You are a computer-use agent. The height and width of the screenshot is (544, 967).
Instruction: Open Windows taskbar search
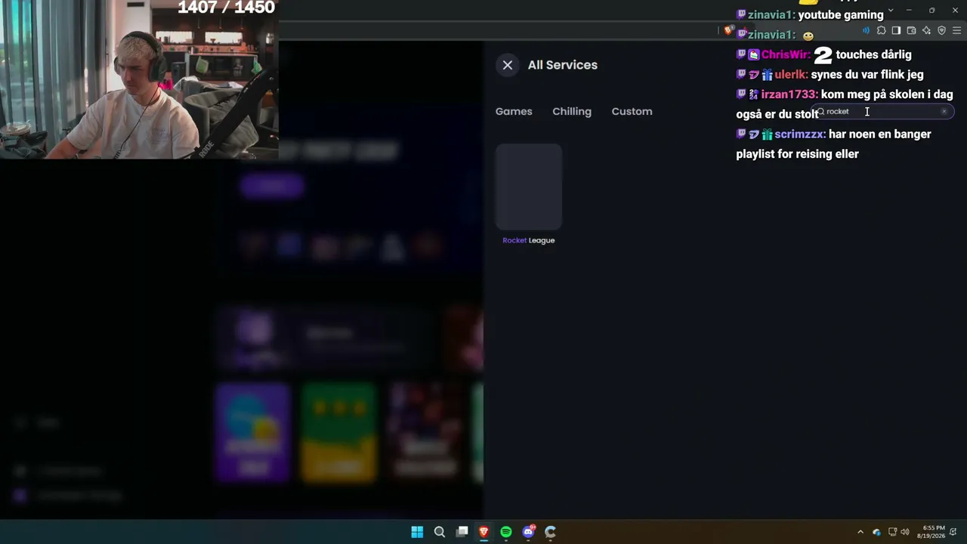pos(439,532)
